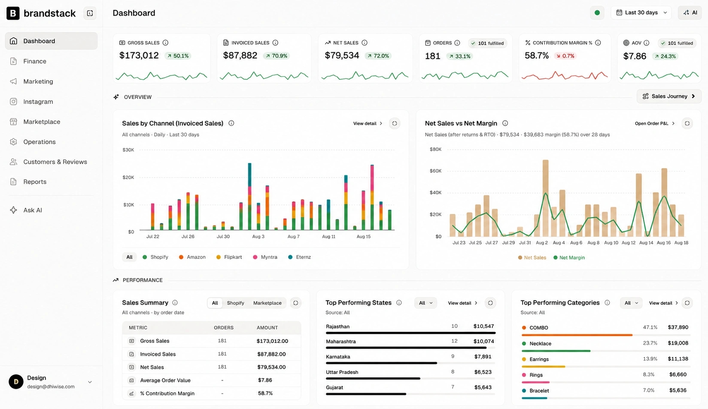The width and height of the screenshot is (708, 409).
Task: Click the Gross Sales row icon in table
Action: [x=131, y=341]
